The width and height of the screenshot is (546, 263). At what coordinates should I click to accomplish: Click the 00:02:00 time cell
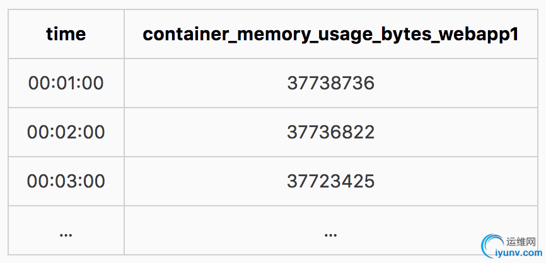click(x=66, y=132)
